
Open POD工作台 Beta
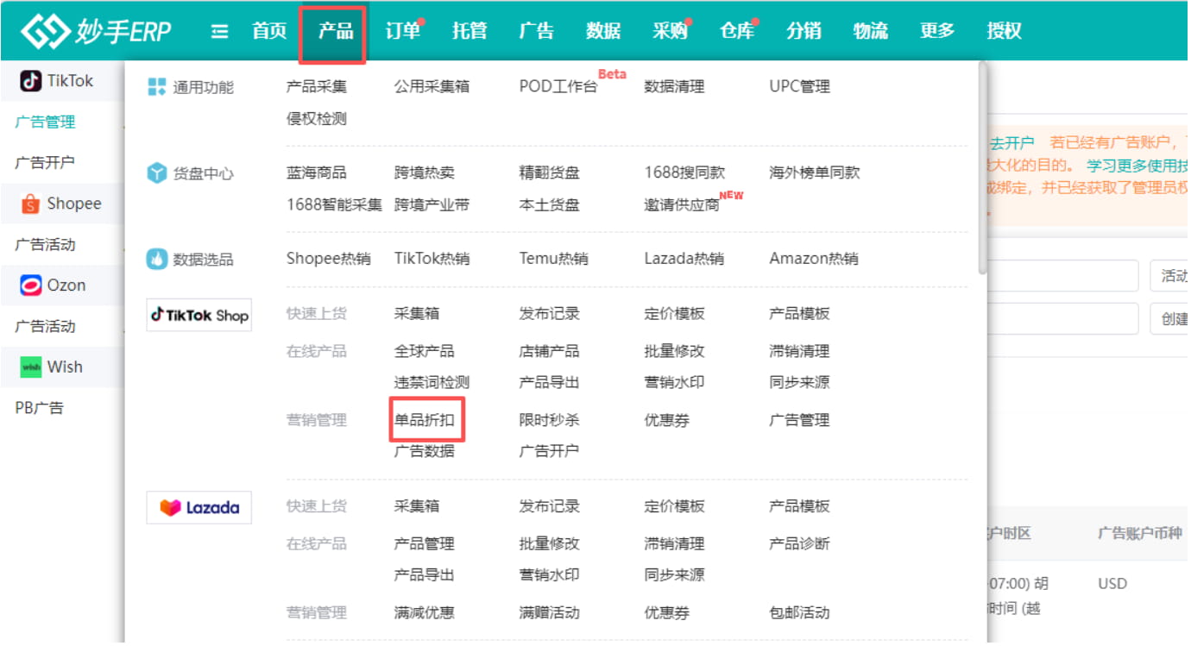(x=558, y=86)
